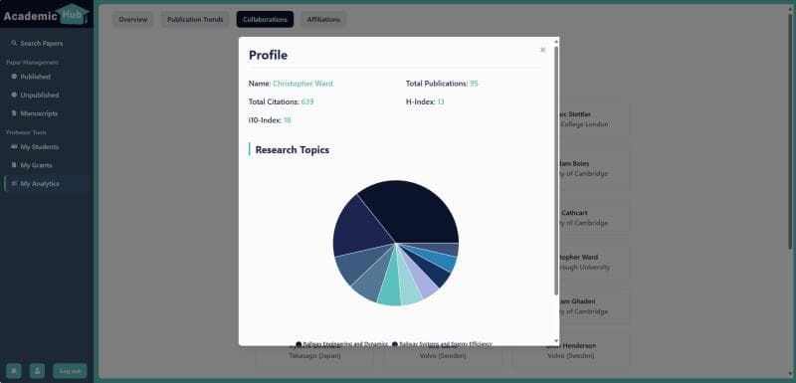
Task: Close the Profile dialog with the X
Action: [x=542, y=50]
